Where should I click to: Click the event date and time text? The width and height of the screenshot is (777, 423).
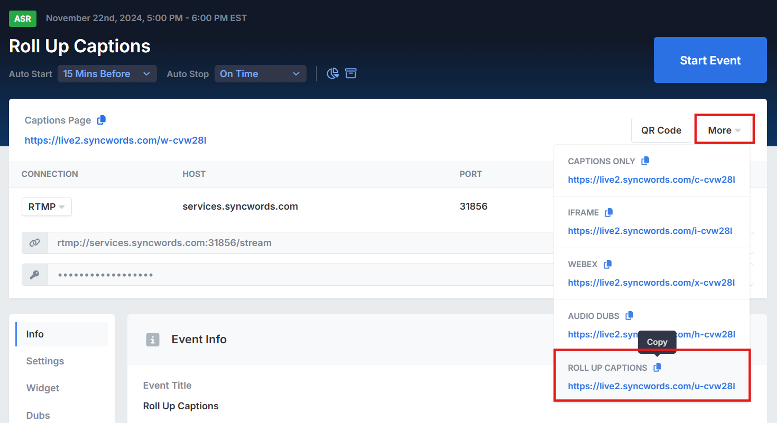[x=146, y=18]
